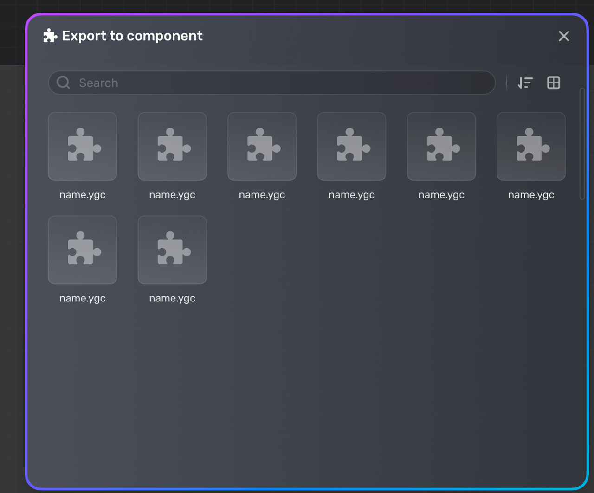Screen dimensions: 594x493
Task: Click the vertical scrollbar of component list
Action: click(x=582, y=144)
